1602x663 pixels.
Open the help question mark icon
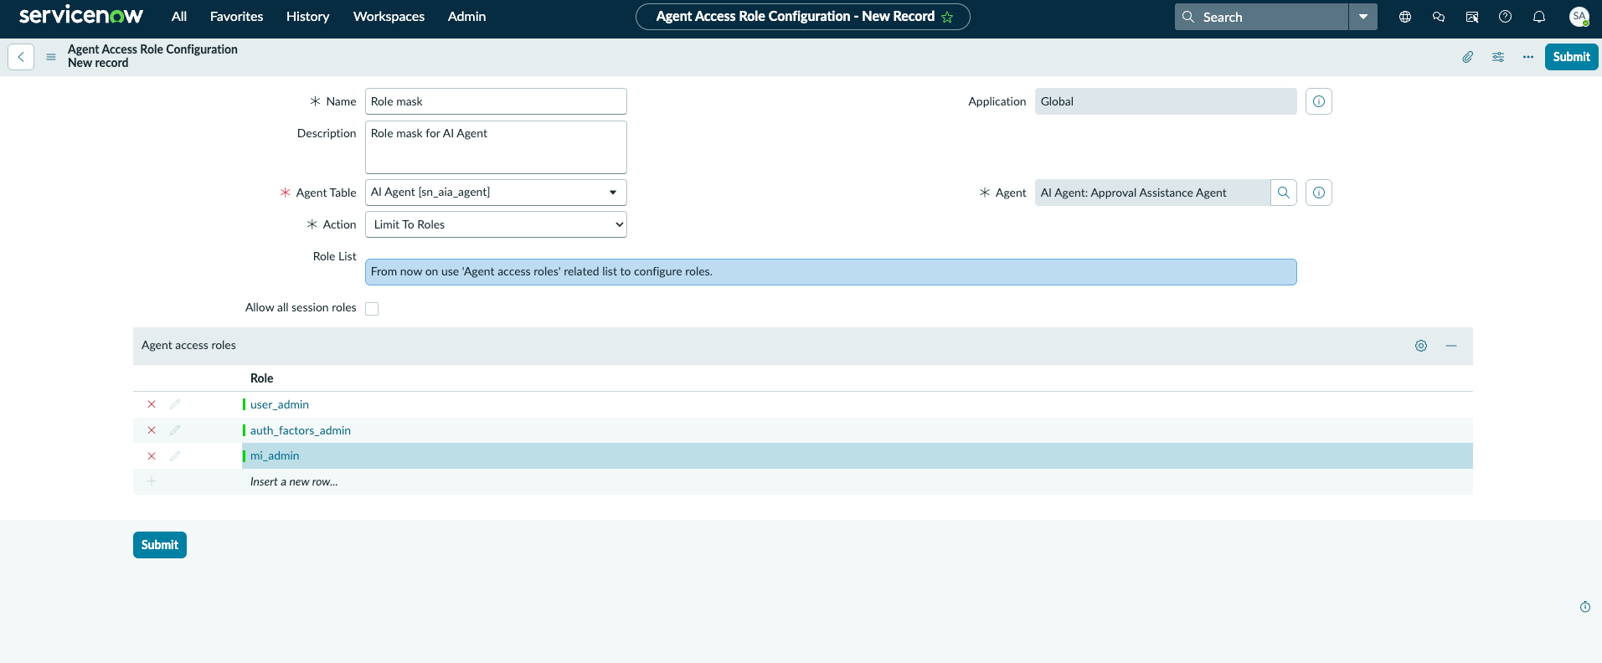[1505, 17]
